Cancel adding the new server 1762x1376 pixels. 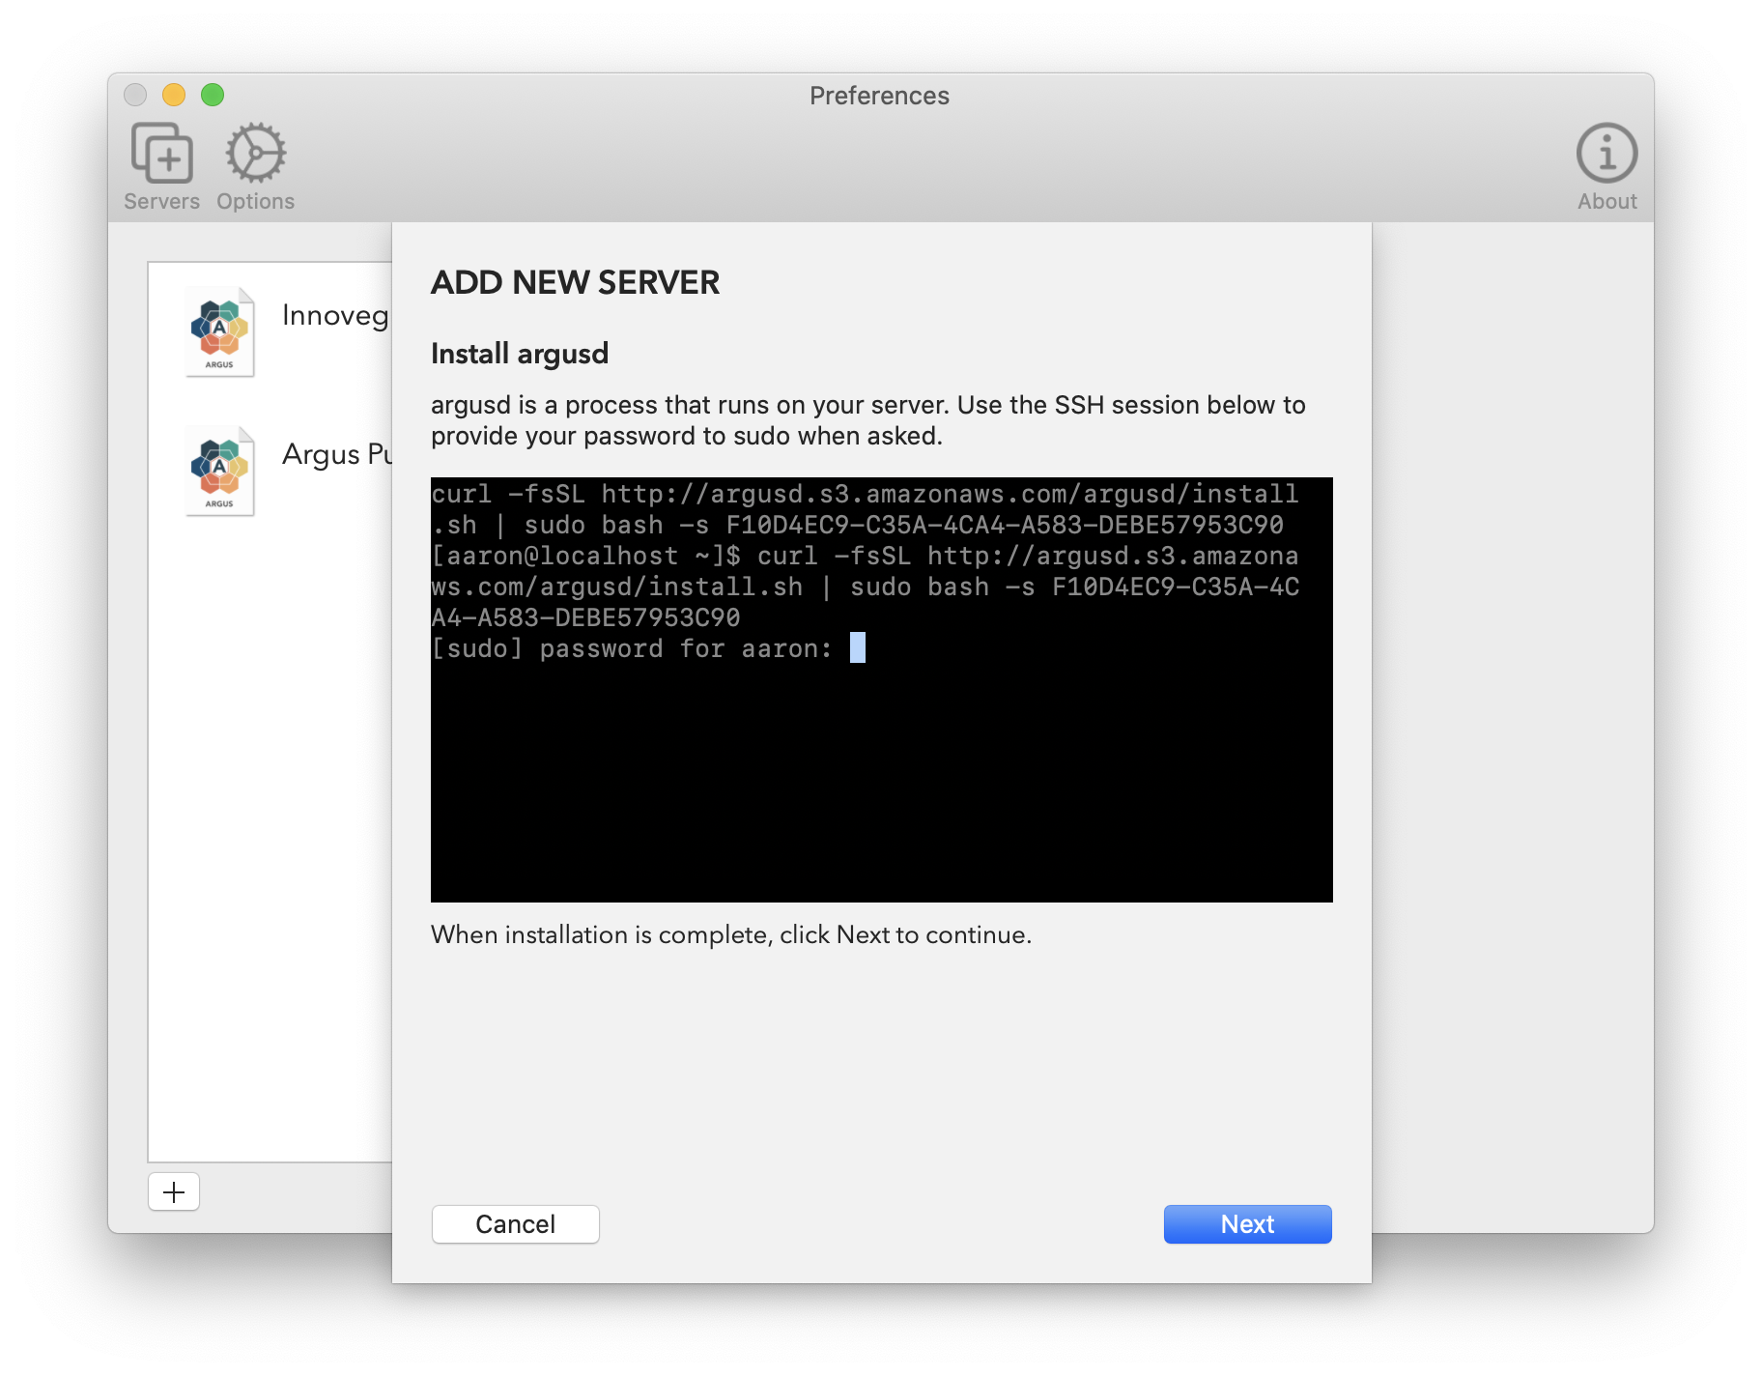click(515, 1224)
